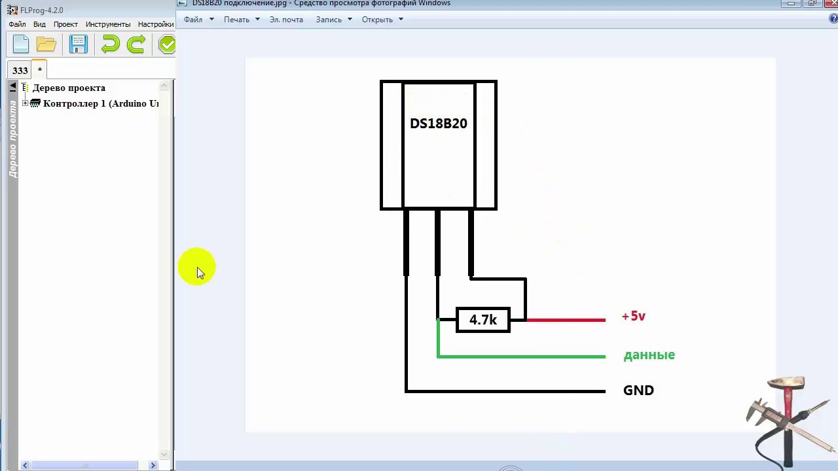
Task: Switch to the 333 tab
Action: 20,70
